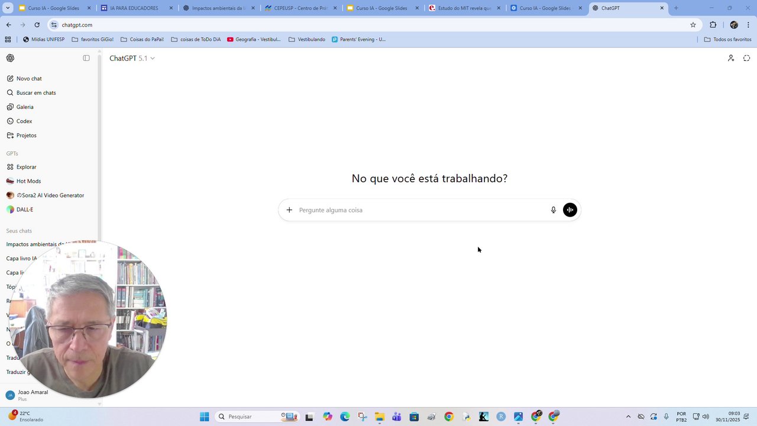
Task: Switch to the Estudo do MIT browser tab
Action: point(464,8)
